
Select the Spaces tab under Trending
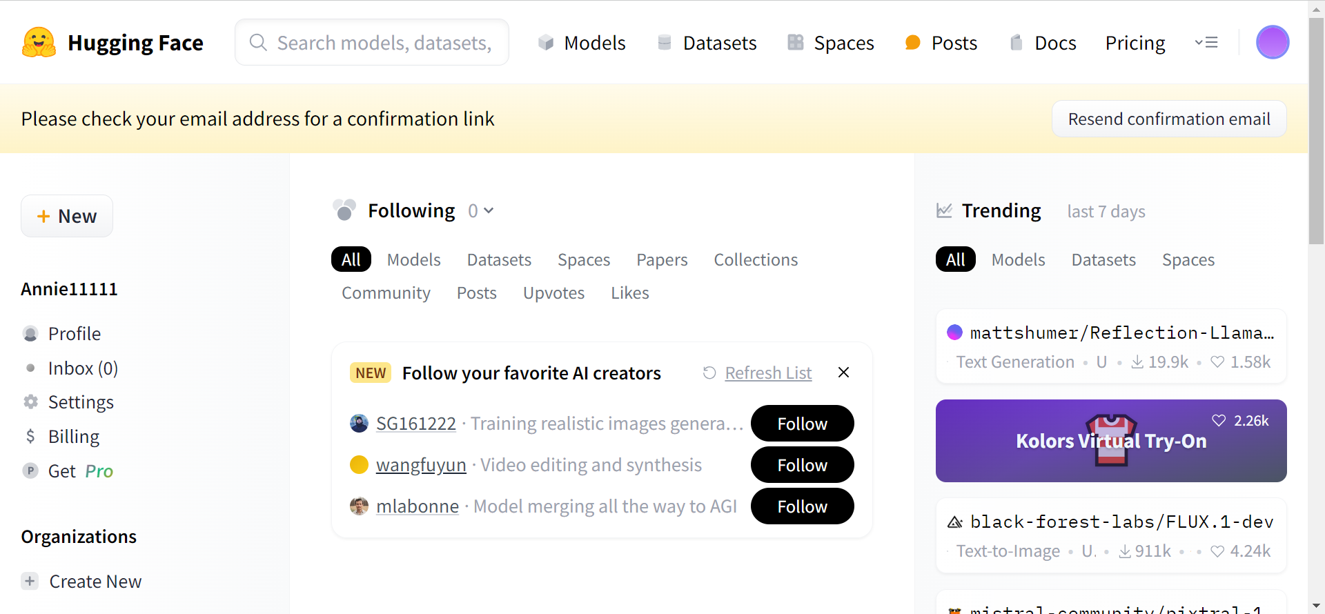[1188, 259]
